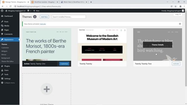Open the WordPress logo menu
This screenshot has height=105, width=187.
(x=2, y=10)
